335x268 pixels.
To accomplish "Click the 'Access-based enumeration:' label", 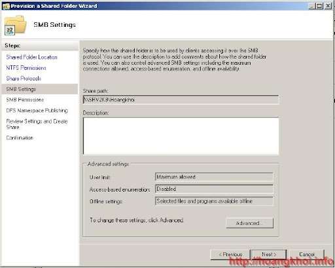I will coord(120,190).
